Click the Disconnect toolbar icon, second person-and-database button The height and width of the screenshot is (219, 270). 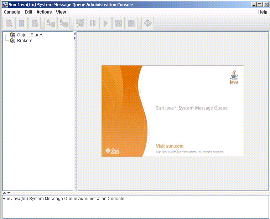64,23
